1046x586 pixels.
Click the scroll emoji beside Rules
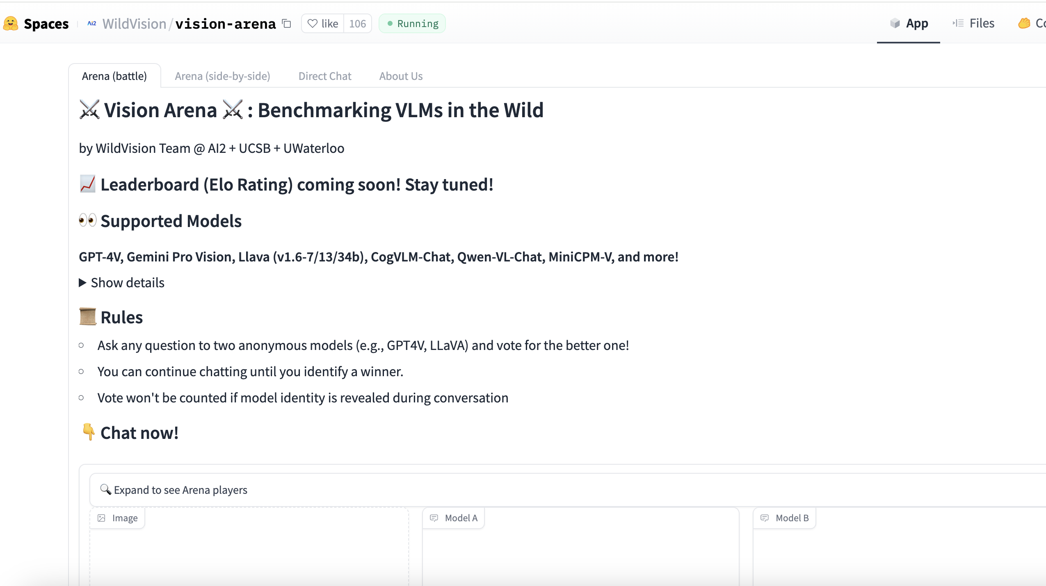(87, 317)
